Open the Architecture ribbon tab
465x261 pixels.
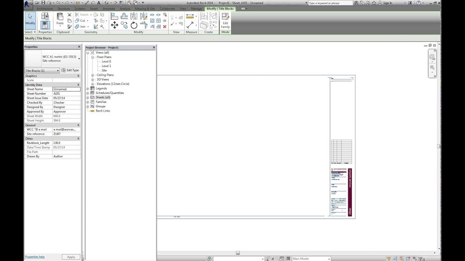click(45, 9)
